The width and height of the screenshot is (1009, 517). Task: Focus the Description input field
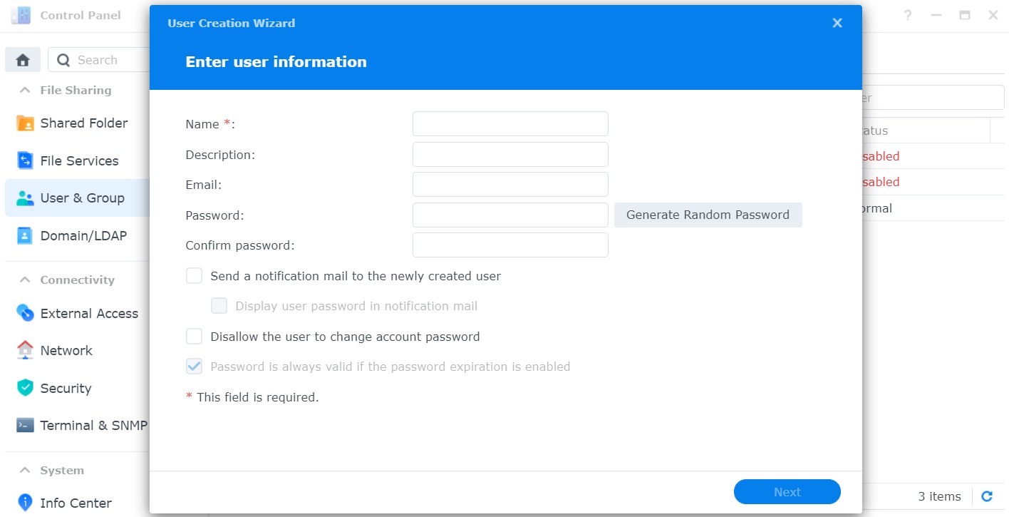coord(510,154)
